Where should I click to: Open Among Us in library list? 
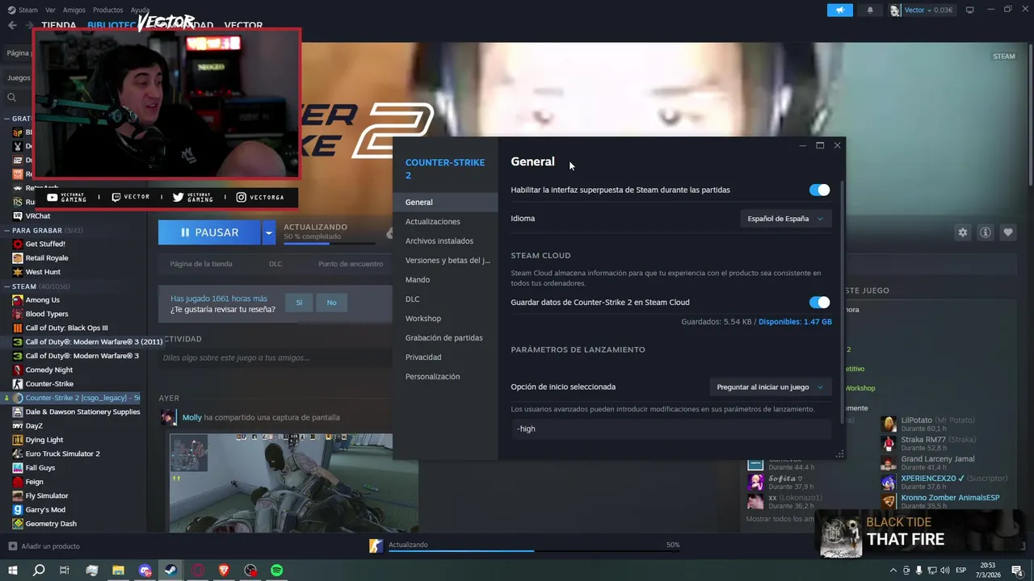(x=42, y=300)
